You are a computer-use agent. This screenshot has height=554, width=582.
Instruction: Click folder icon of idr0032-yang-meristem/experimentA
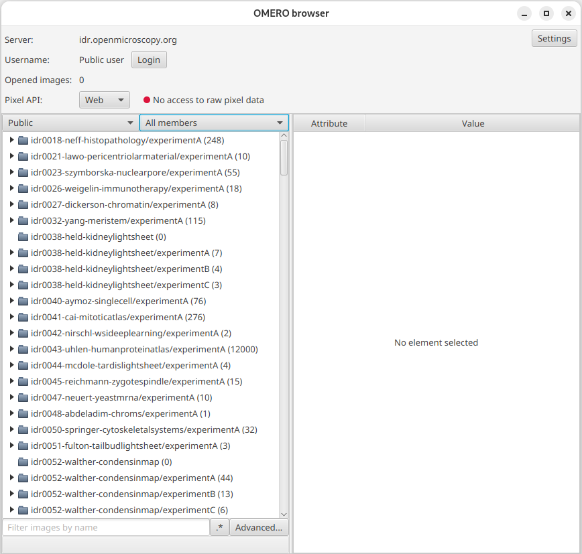[x=23, y=220]
